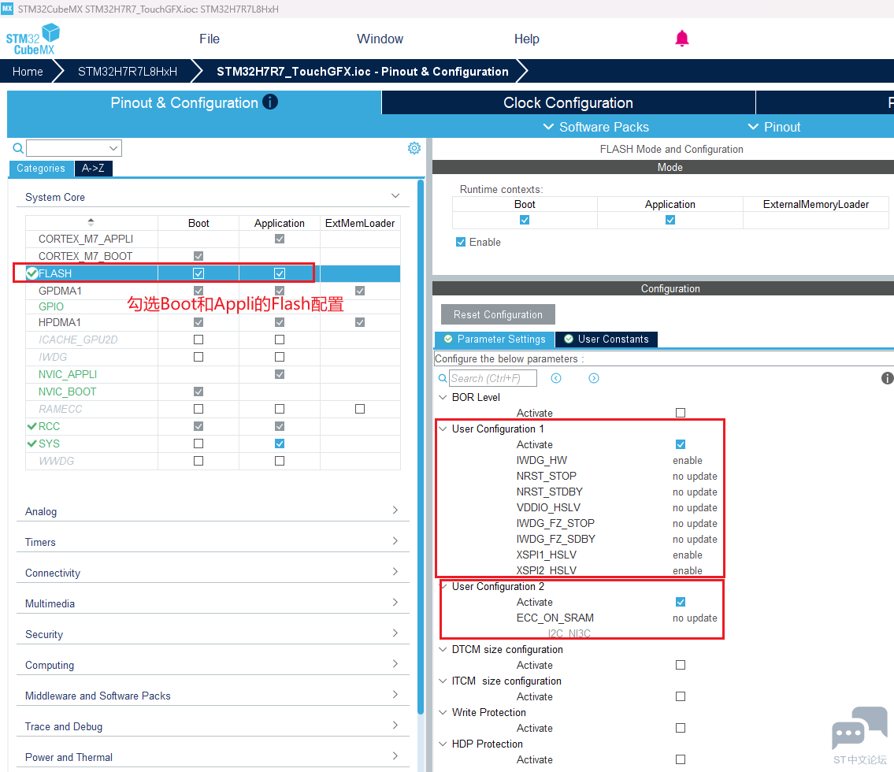Screen dimensions: 894x772
Task: Click the STM32H7R7L8HxH breadcrumb
Action: click(x=127, y=71)
